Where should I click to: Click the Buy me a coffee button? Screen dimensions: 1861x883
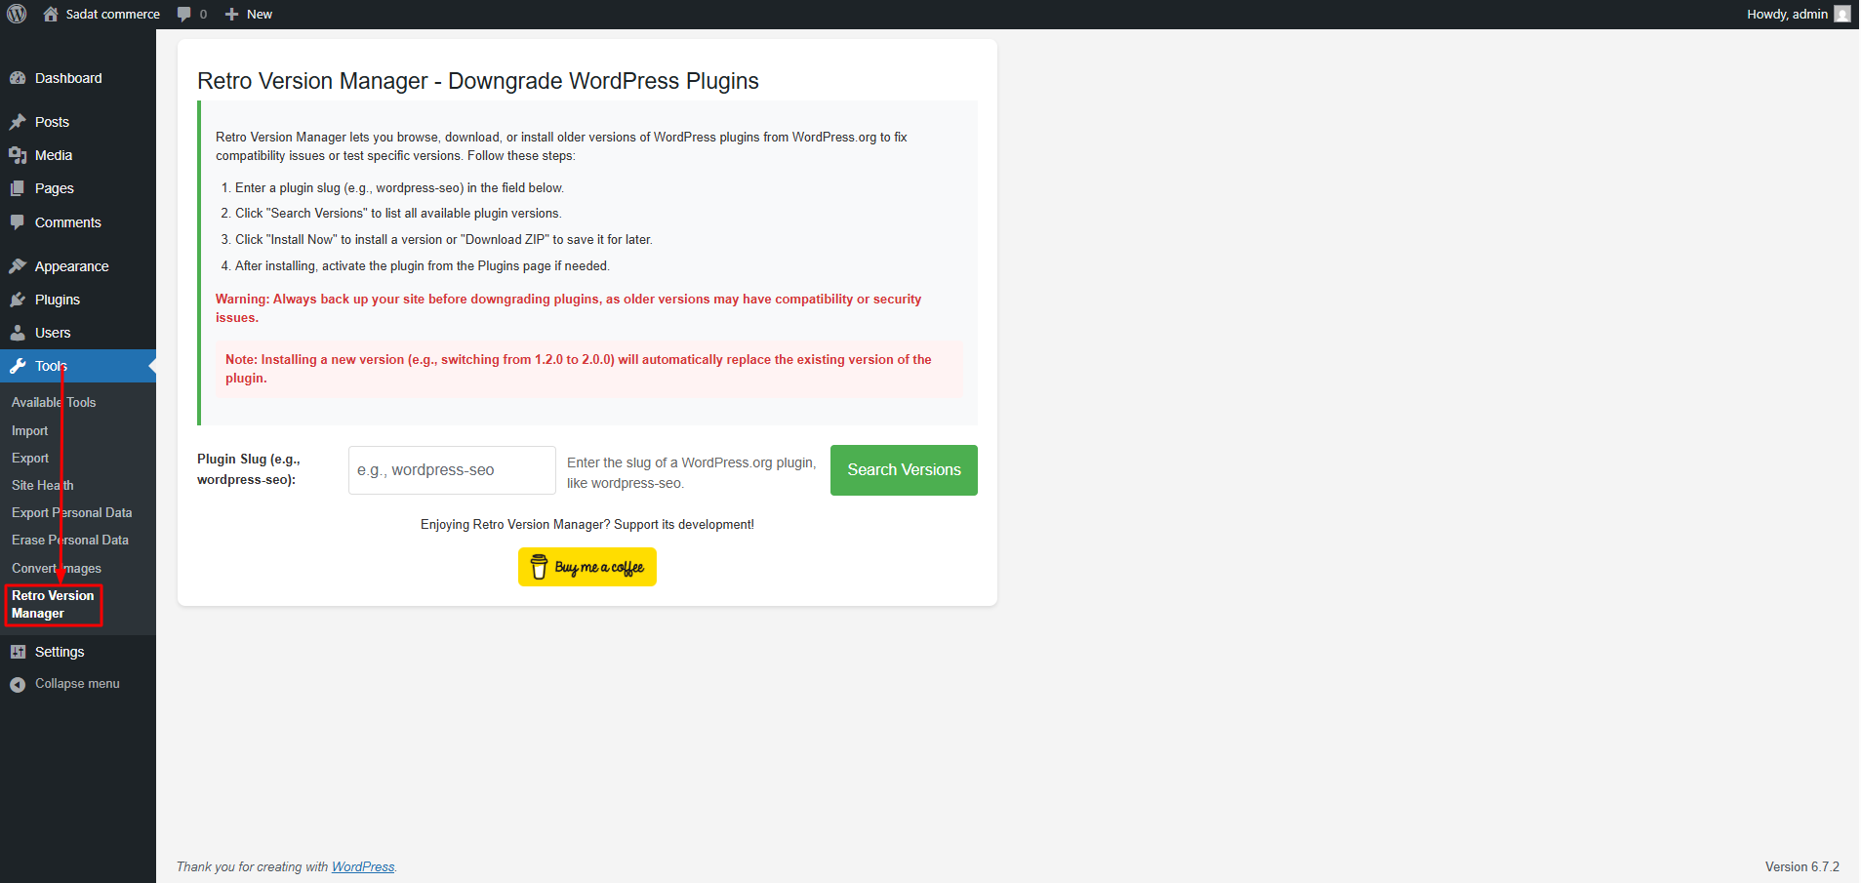[x=587, y=567]
